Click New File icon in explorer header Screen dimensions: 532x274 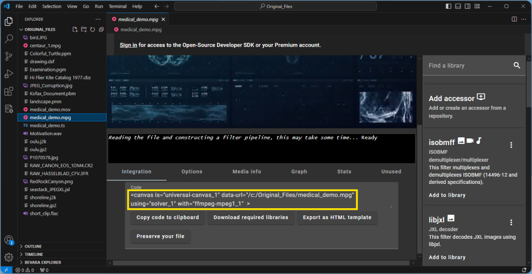[75, 30]
